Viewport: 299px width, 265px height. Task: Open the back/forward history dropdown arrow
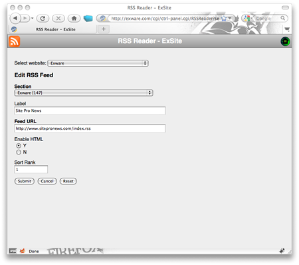[x=33, y=19]
